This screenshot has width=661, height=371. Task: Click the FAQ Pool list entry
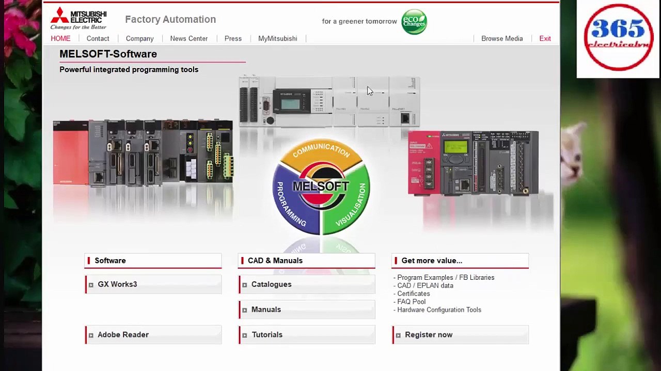click(411, 302)
